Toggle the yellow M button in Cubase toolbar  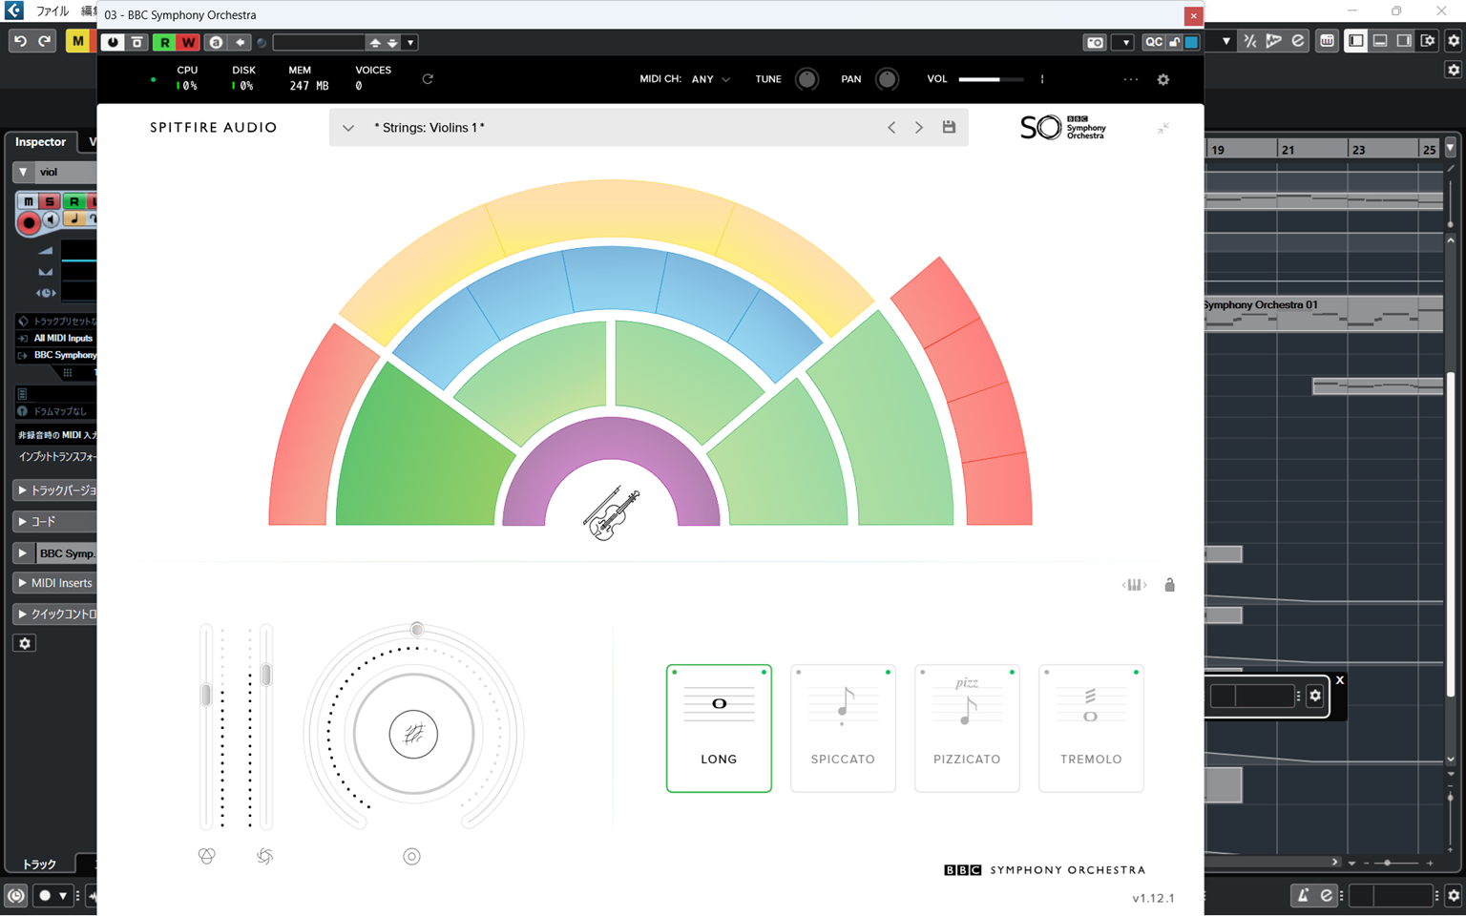click(x=78, y=41)
